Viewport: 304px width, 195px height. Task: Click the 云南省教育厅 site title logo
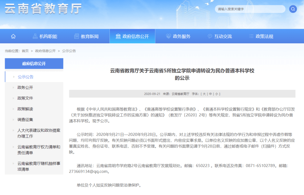pos(43,9)
